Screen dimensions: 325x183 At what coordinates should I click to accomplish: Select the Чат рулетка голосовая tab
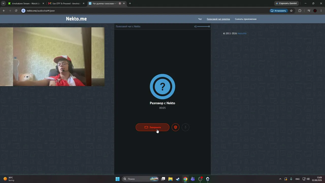point(107,4)
